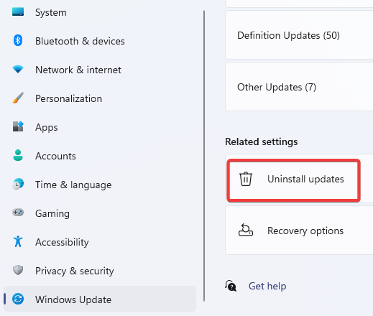Viewport: 373px width, 316px height.
Task: Expand the Definition Updates (50) section
Action: pos(299,35)
